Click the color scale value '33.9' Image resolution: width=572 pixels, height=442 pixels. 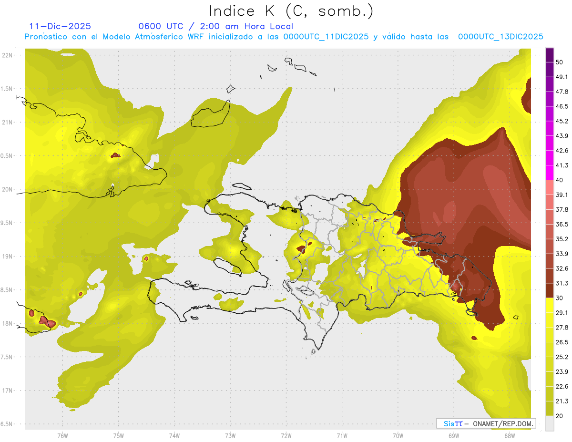[562, 254]
